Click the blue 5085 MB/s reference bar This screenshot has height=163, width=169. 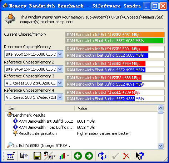[x=115, y=55]
